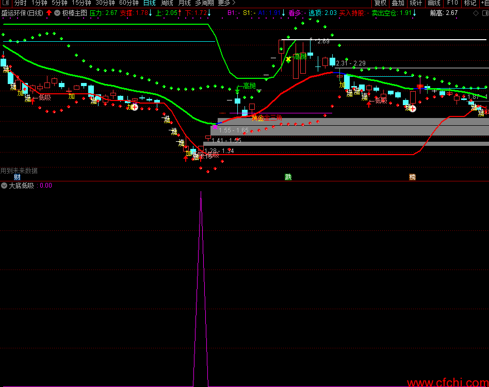Switch to 15分钟 period

(81, 3)
